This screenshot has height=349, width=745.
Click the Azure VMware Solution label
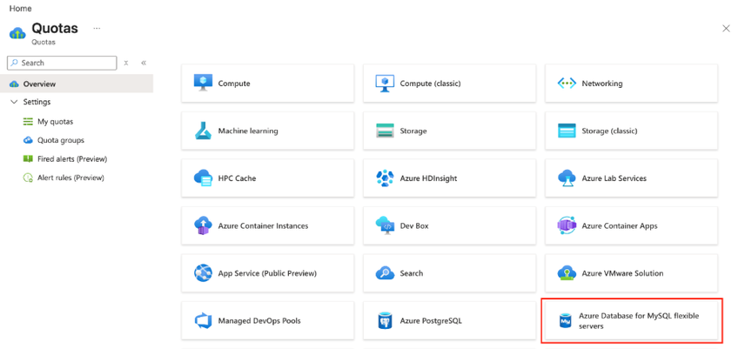point(622,273)
